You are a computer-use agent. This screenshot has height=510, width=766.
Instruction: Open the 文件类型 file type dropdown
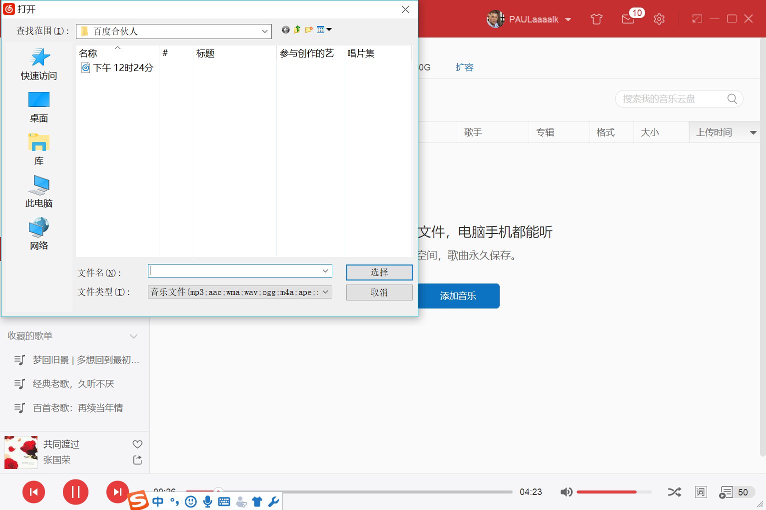point(325,292)
